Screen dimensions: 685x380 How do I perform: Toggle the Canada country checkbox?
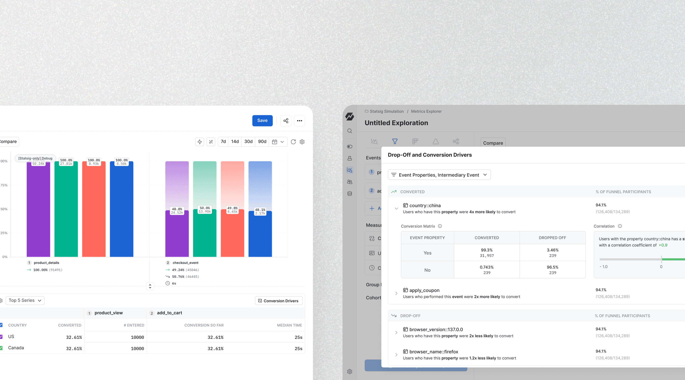tap(1, 348)
